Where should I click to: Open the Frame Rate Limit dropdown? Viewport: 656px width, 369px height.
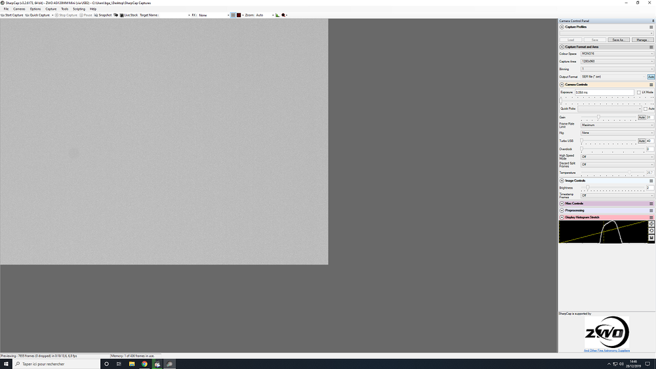tap(617, 125)
